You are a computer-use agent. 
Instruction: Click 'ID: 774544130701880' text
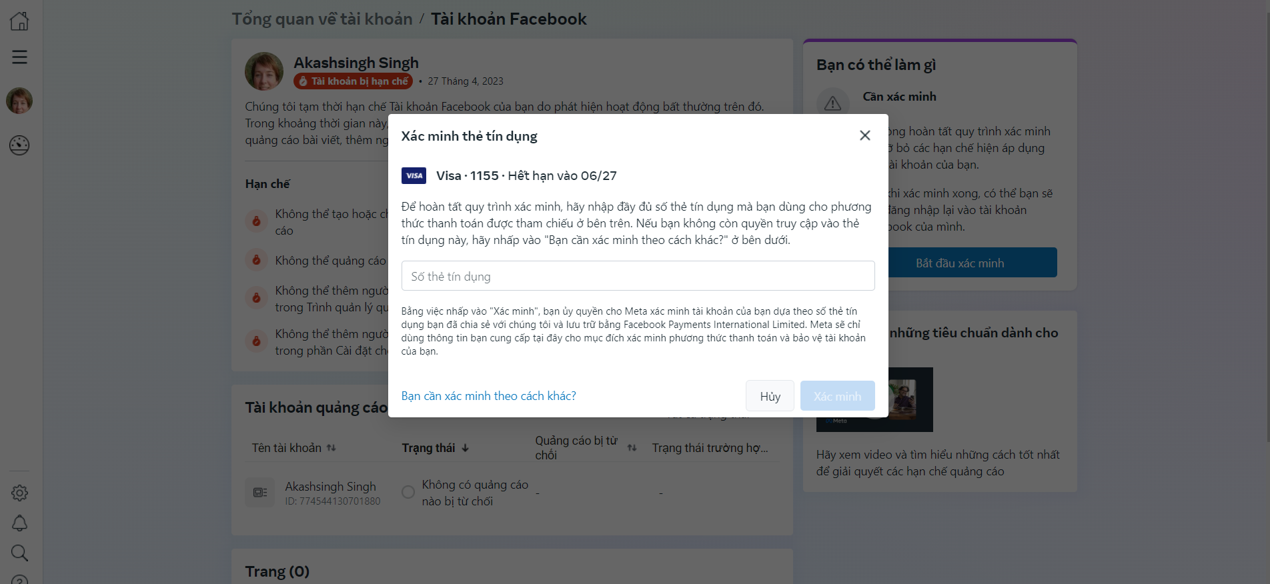333,501
